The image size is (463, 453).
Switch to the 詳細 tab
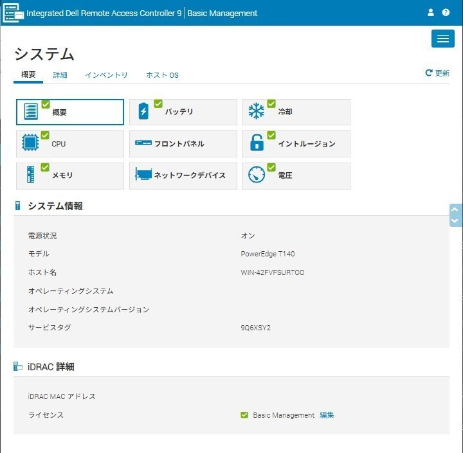[x=60, y=75]
